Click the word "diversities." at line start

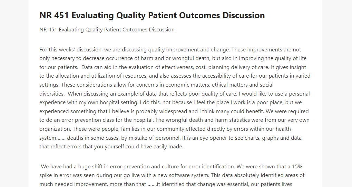[52, 93]
